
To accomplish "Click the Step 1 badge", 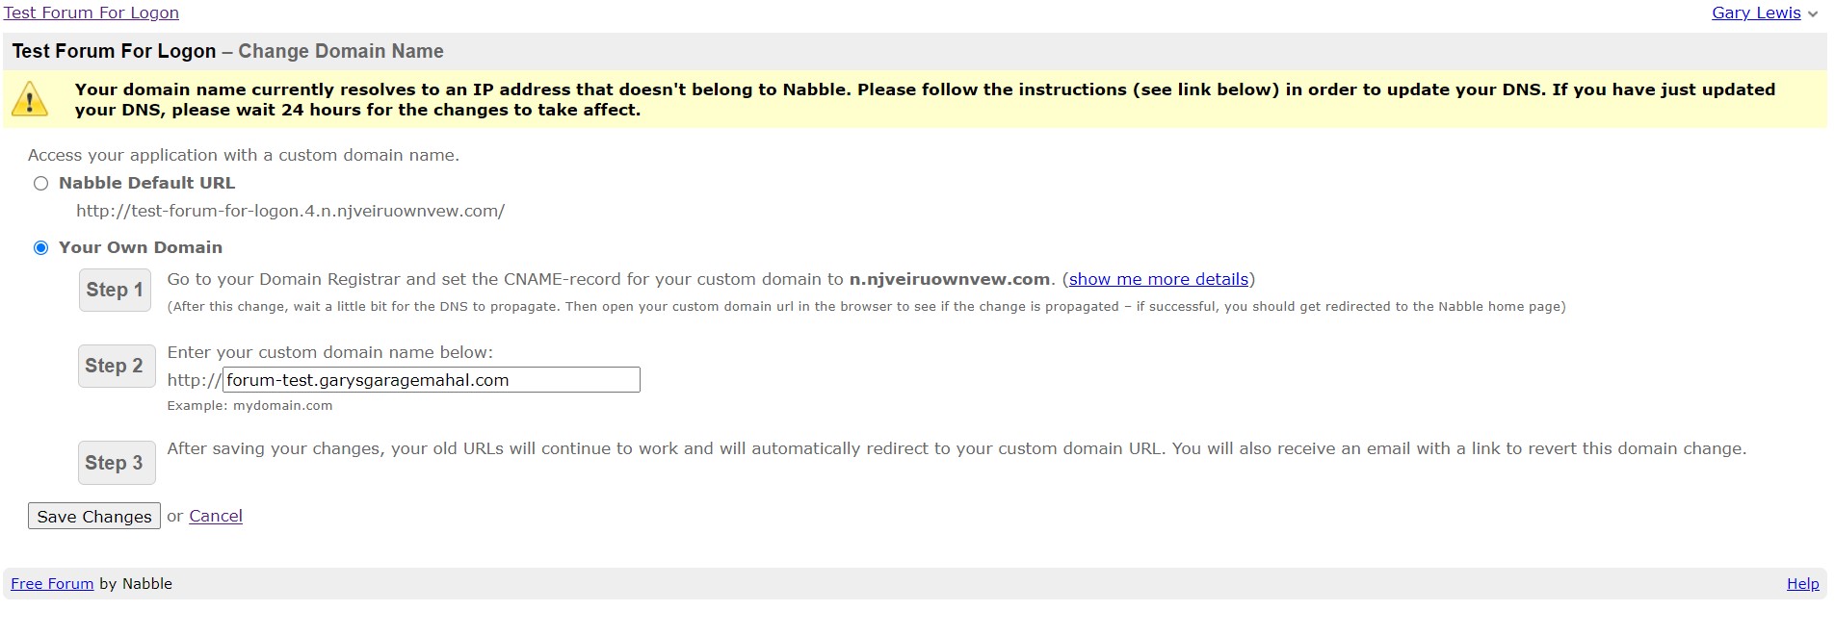I will pos(115,290).
